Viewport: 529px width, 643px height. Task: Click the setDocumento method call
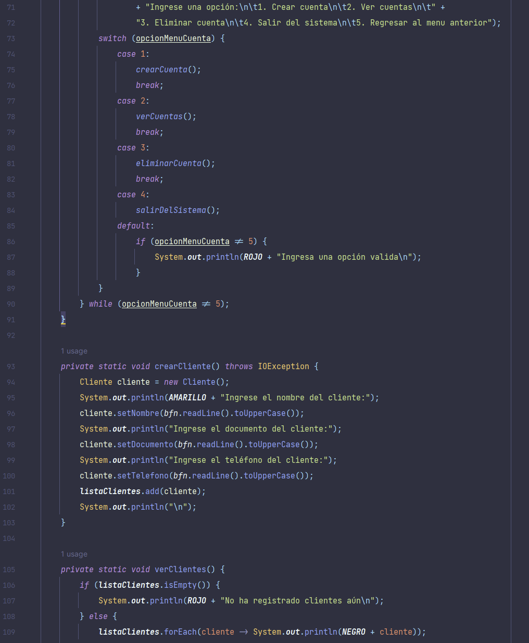(145, 445)
